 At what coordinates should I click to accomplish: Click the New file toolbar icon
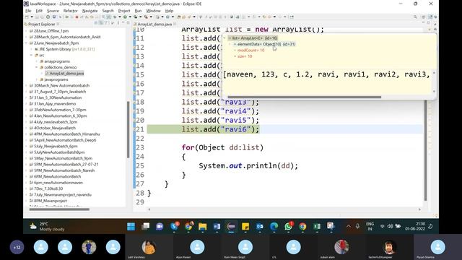click(27, 17)
